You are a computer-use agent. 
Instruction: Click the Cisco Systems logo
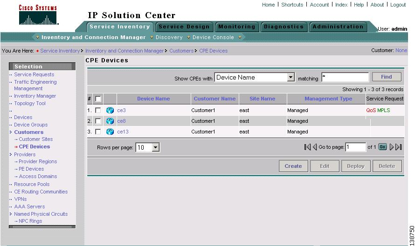coord(38,15)
